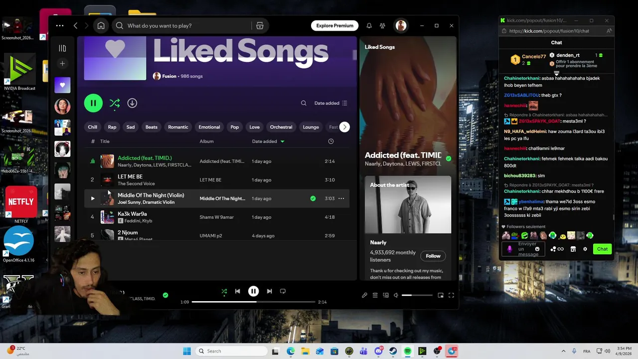
Task: Open the Spotify profile avatar menu
Action: 401,25
